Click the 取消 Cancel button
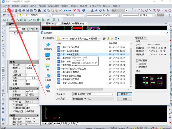 (x=125, y=99)
